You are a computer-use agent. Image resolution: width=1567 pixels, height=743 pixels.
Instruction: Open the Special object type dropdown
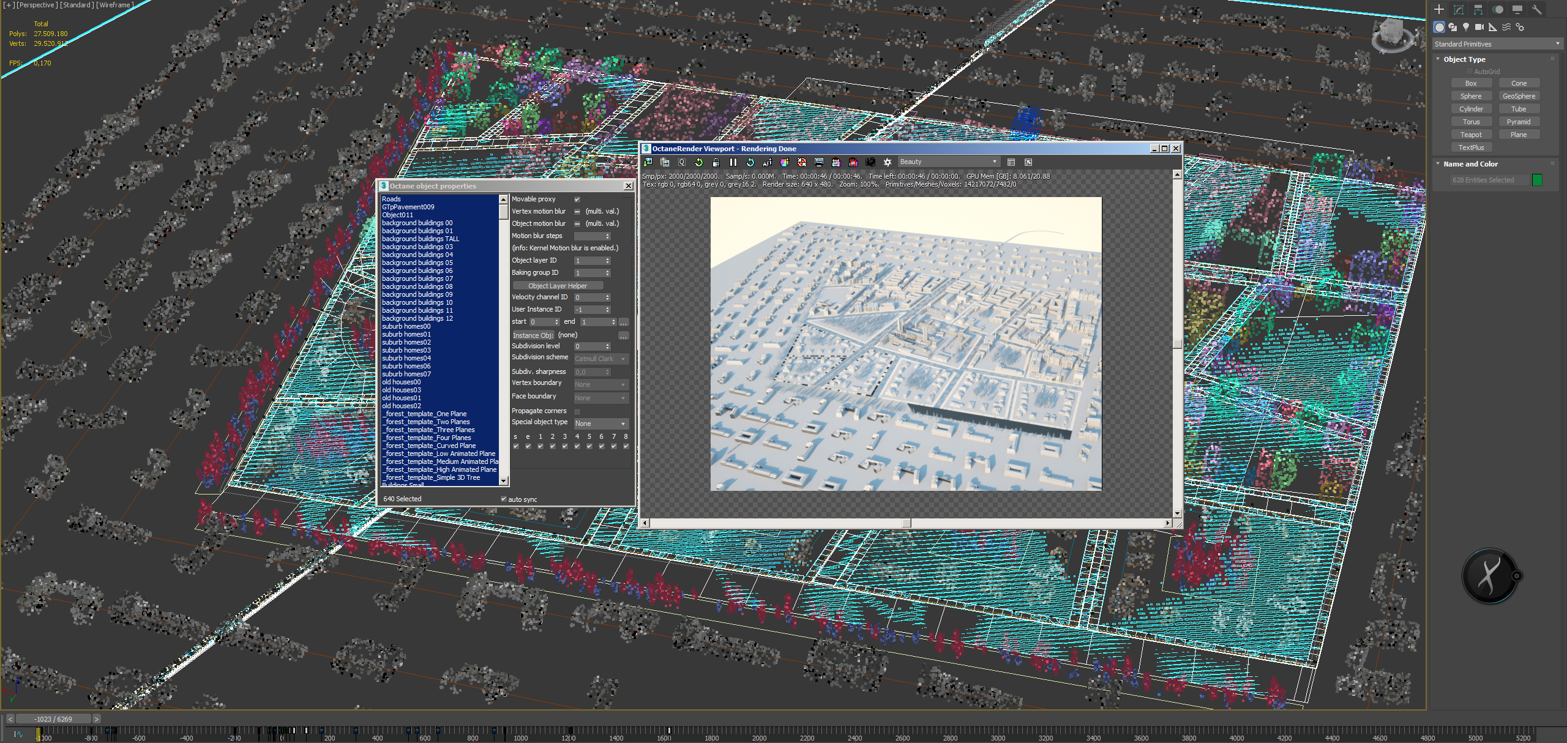tap(600, 424)
